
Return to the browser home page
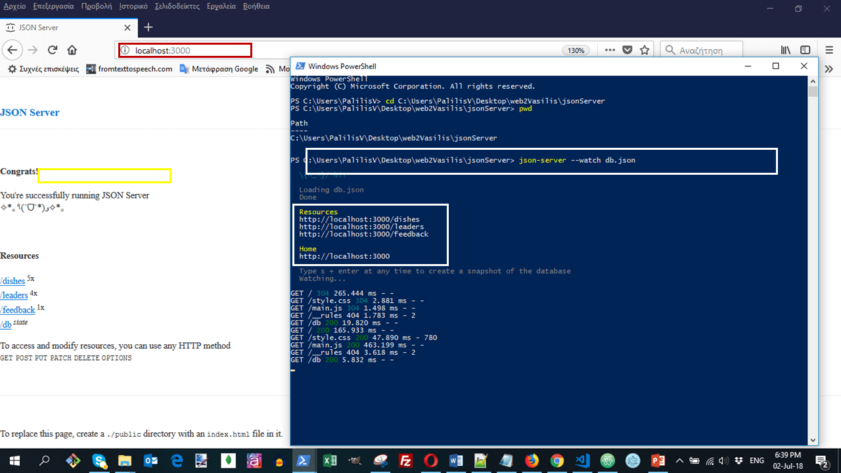pyautogui.click(x=72, y=50)
